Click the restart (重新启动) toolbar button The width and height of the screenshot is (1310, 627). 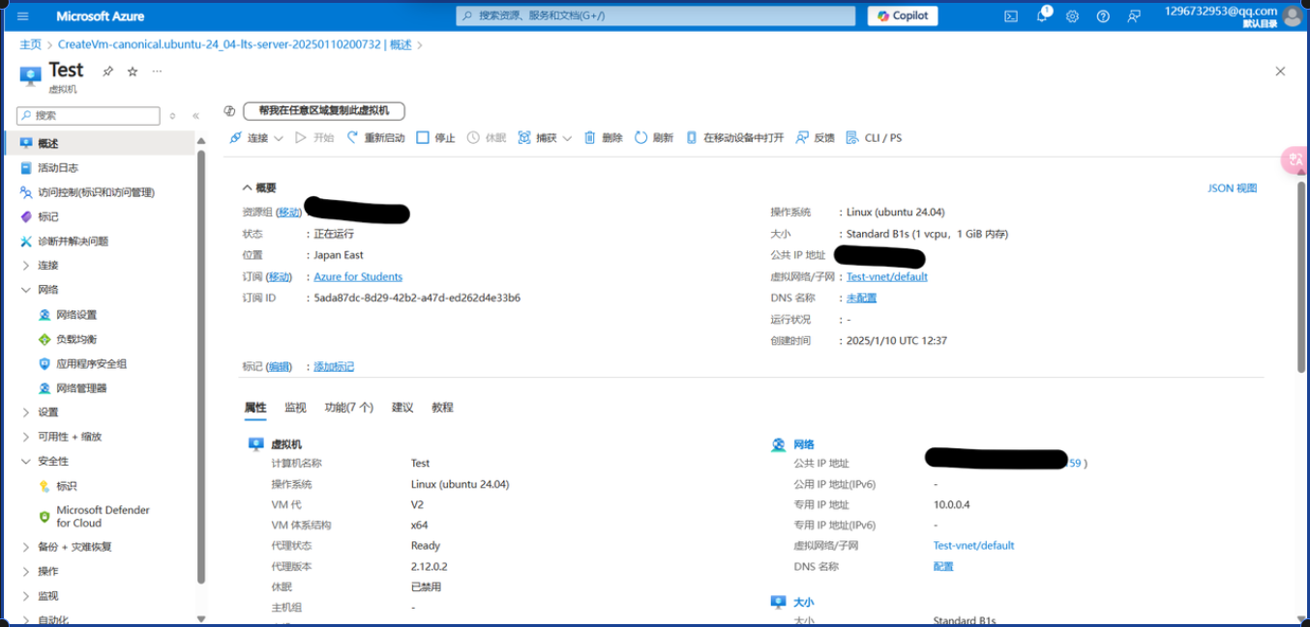coord(375,138)
